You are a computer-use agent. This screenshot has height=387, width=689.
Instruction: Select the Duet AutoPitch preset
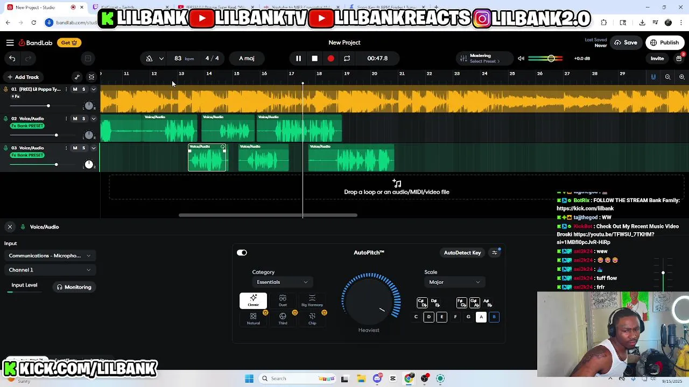point(283,301)
